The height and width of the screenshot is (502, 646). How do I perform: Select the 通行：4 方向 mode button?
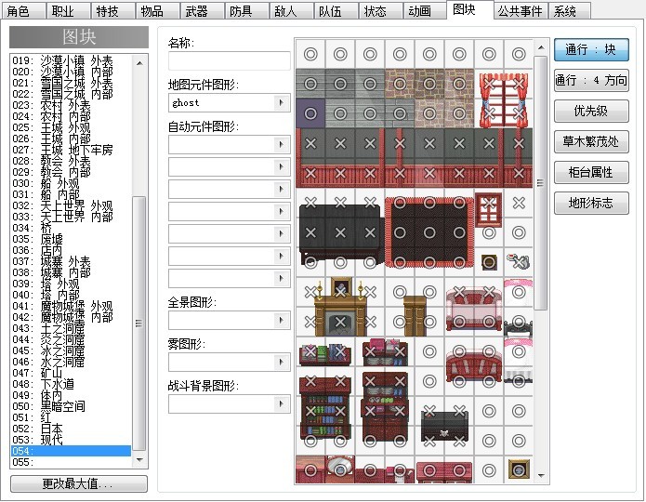click(591, 80)
